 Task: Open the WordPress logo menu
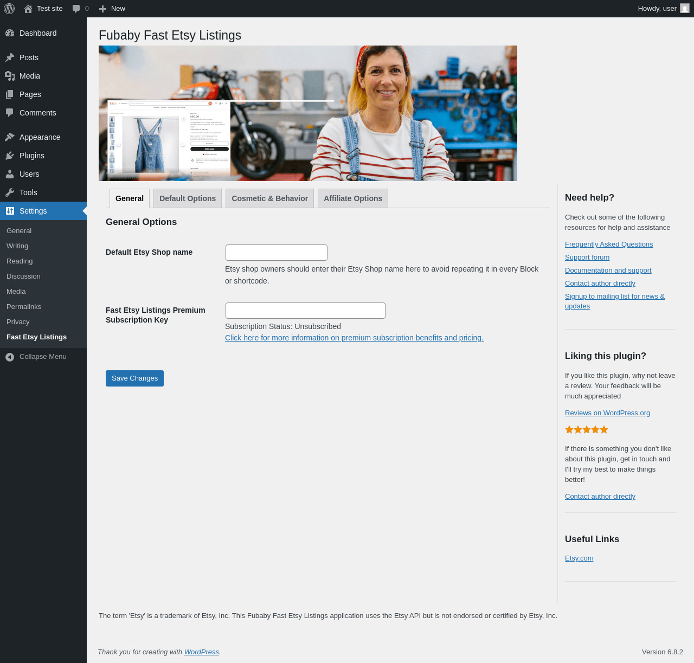(9, 9)
